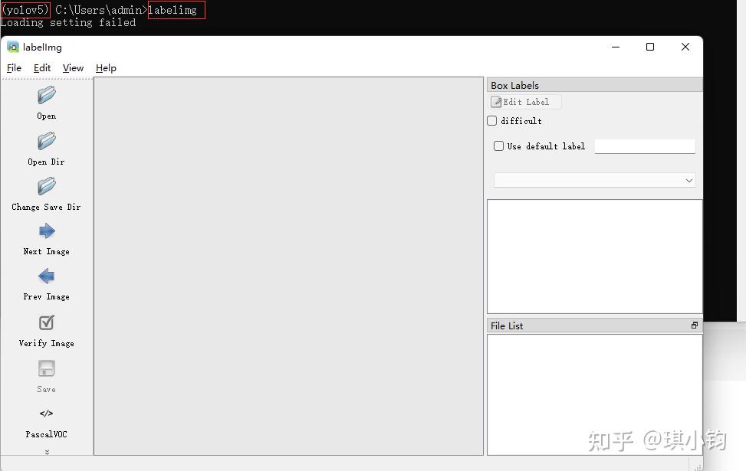This screenshot has height=471, width=746.
Task: Click the Edit Label button
Action: coord(525,102)
